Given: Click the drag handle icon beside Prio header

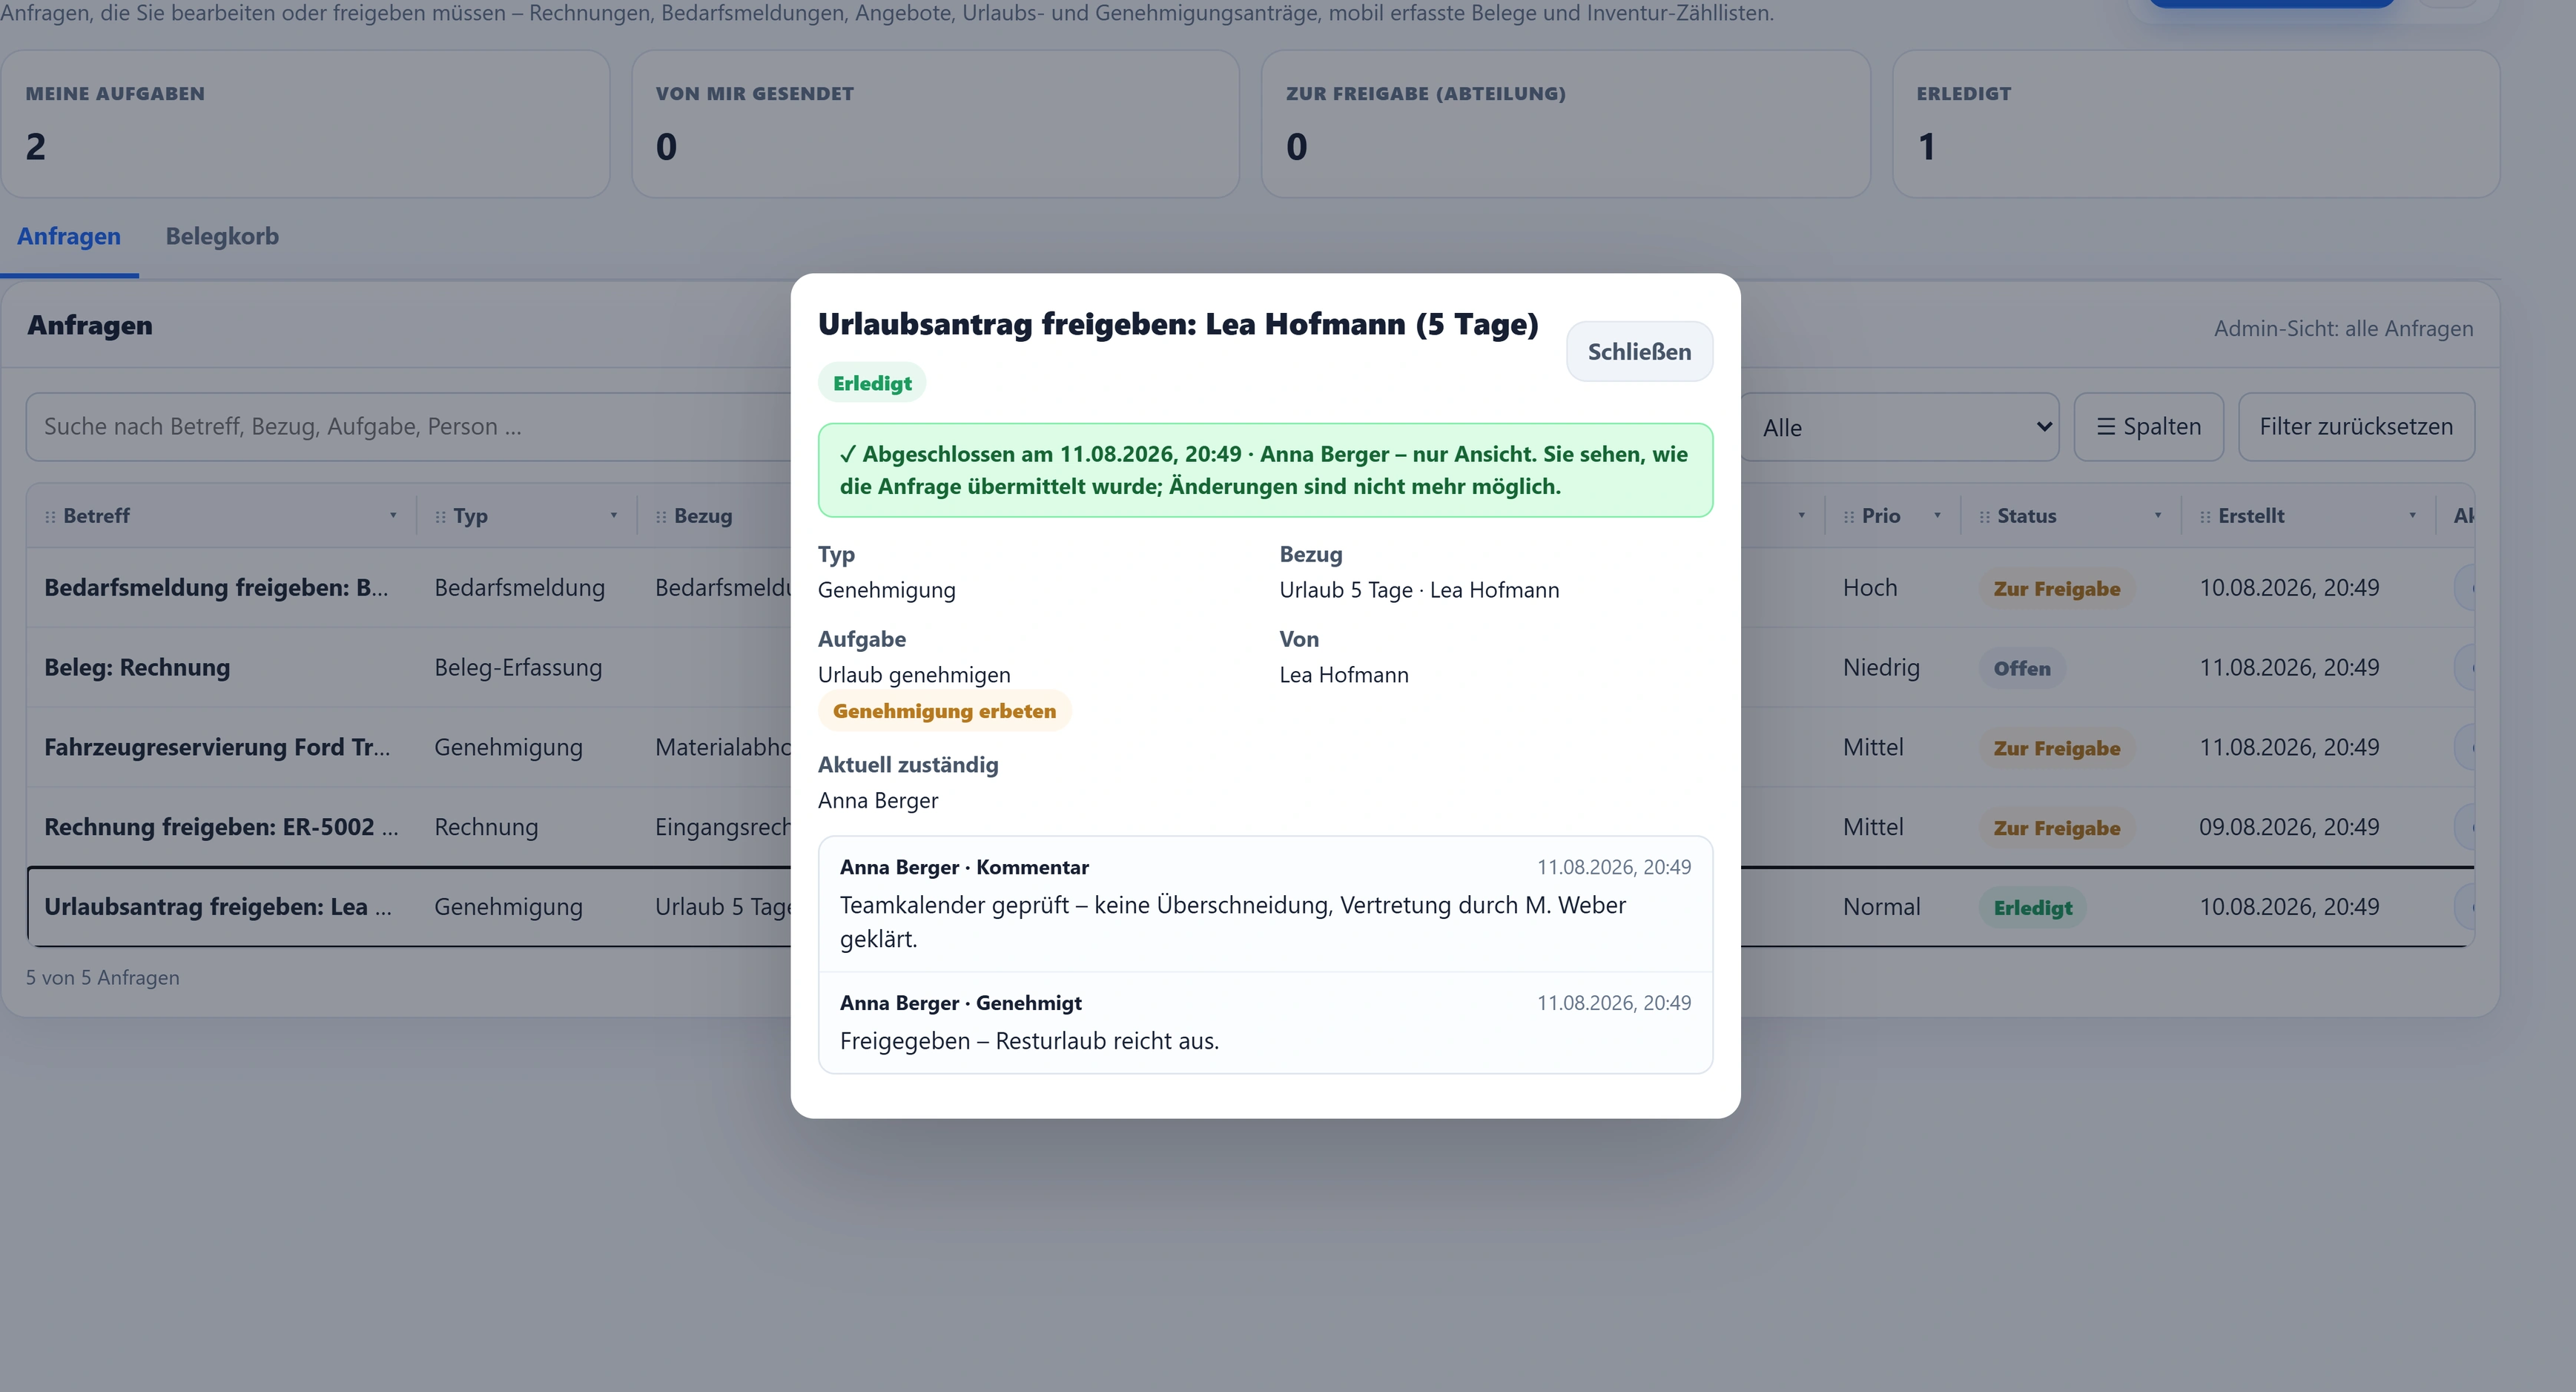Looking at the screenshot, I should pos(1849,517).
